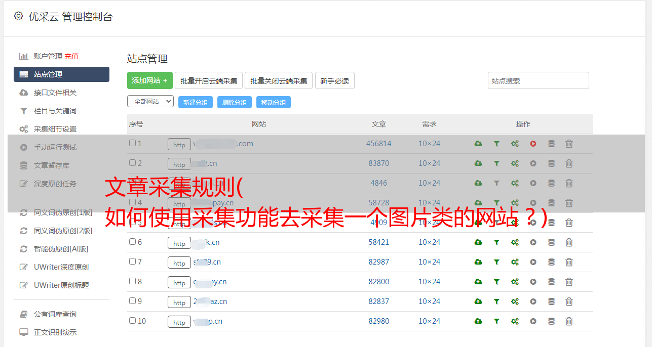Click the green filter icon in row 7

coord(496,262)
